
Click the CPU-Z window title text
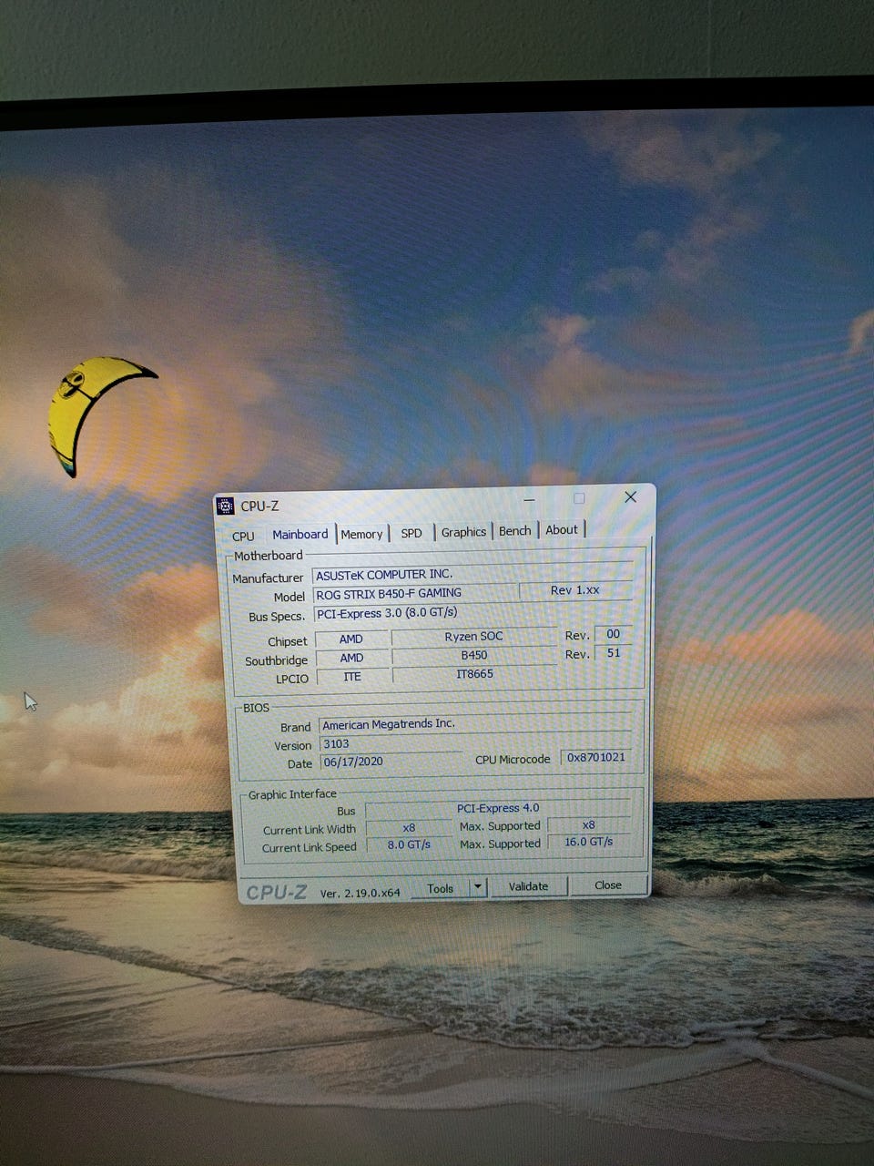click(259, 506)
